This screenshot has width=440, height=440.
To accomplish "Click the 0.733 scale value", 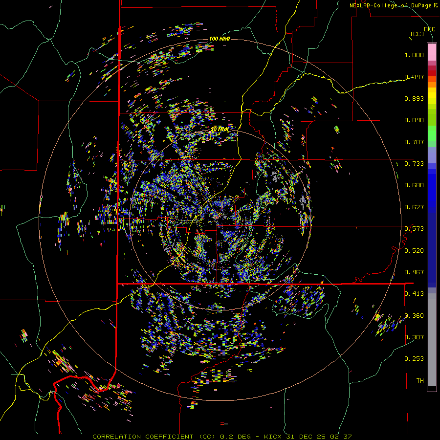I will tap(414, 164).
